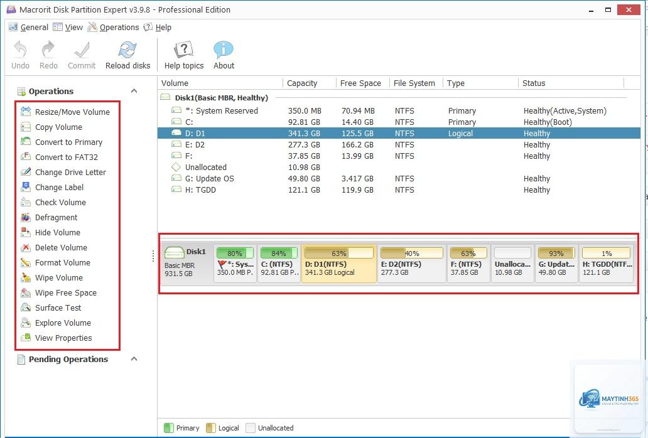Click the Redo toolbar icon
The width and height of the screenshot is (648, 438).
[x=48, y=50]
